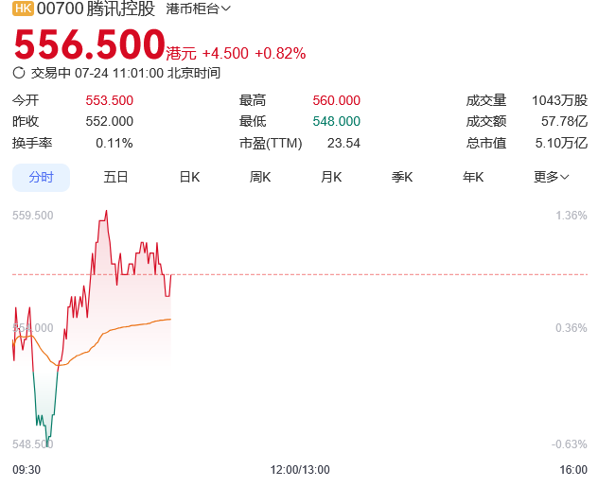Click the 12:00/13:00 midday time label

300,469
